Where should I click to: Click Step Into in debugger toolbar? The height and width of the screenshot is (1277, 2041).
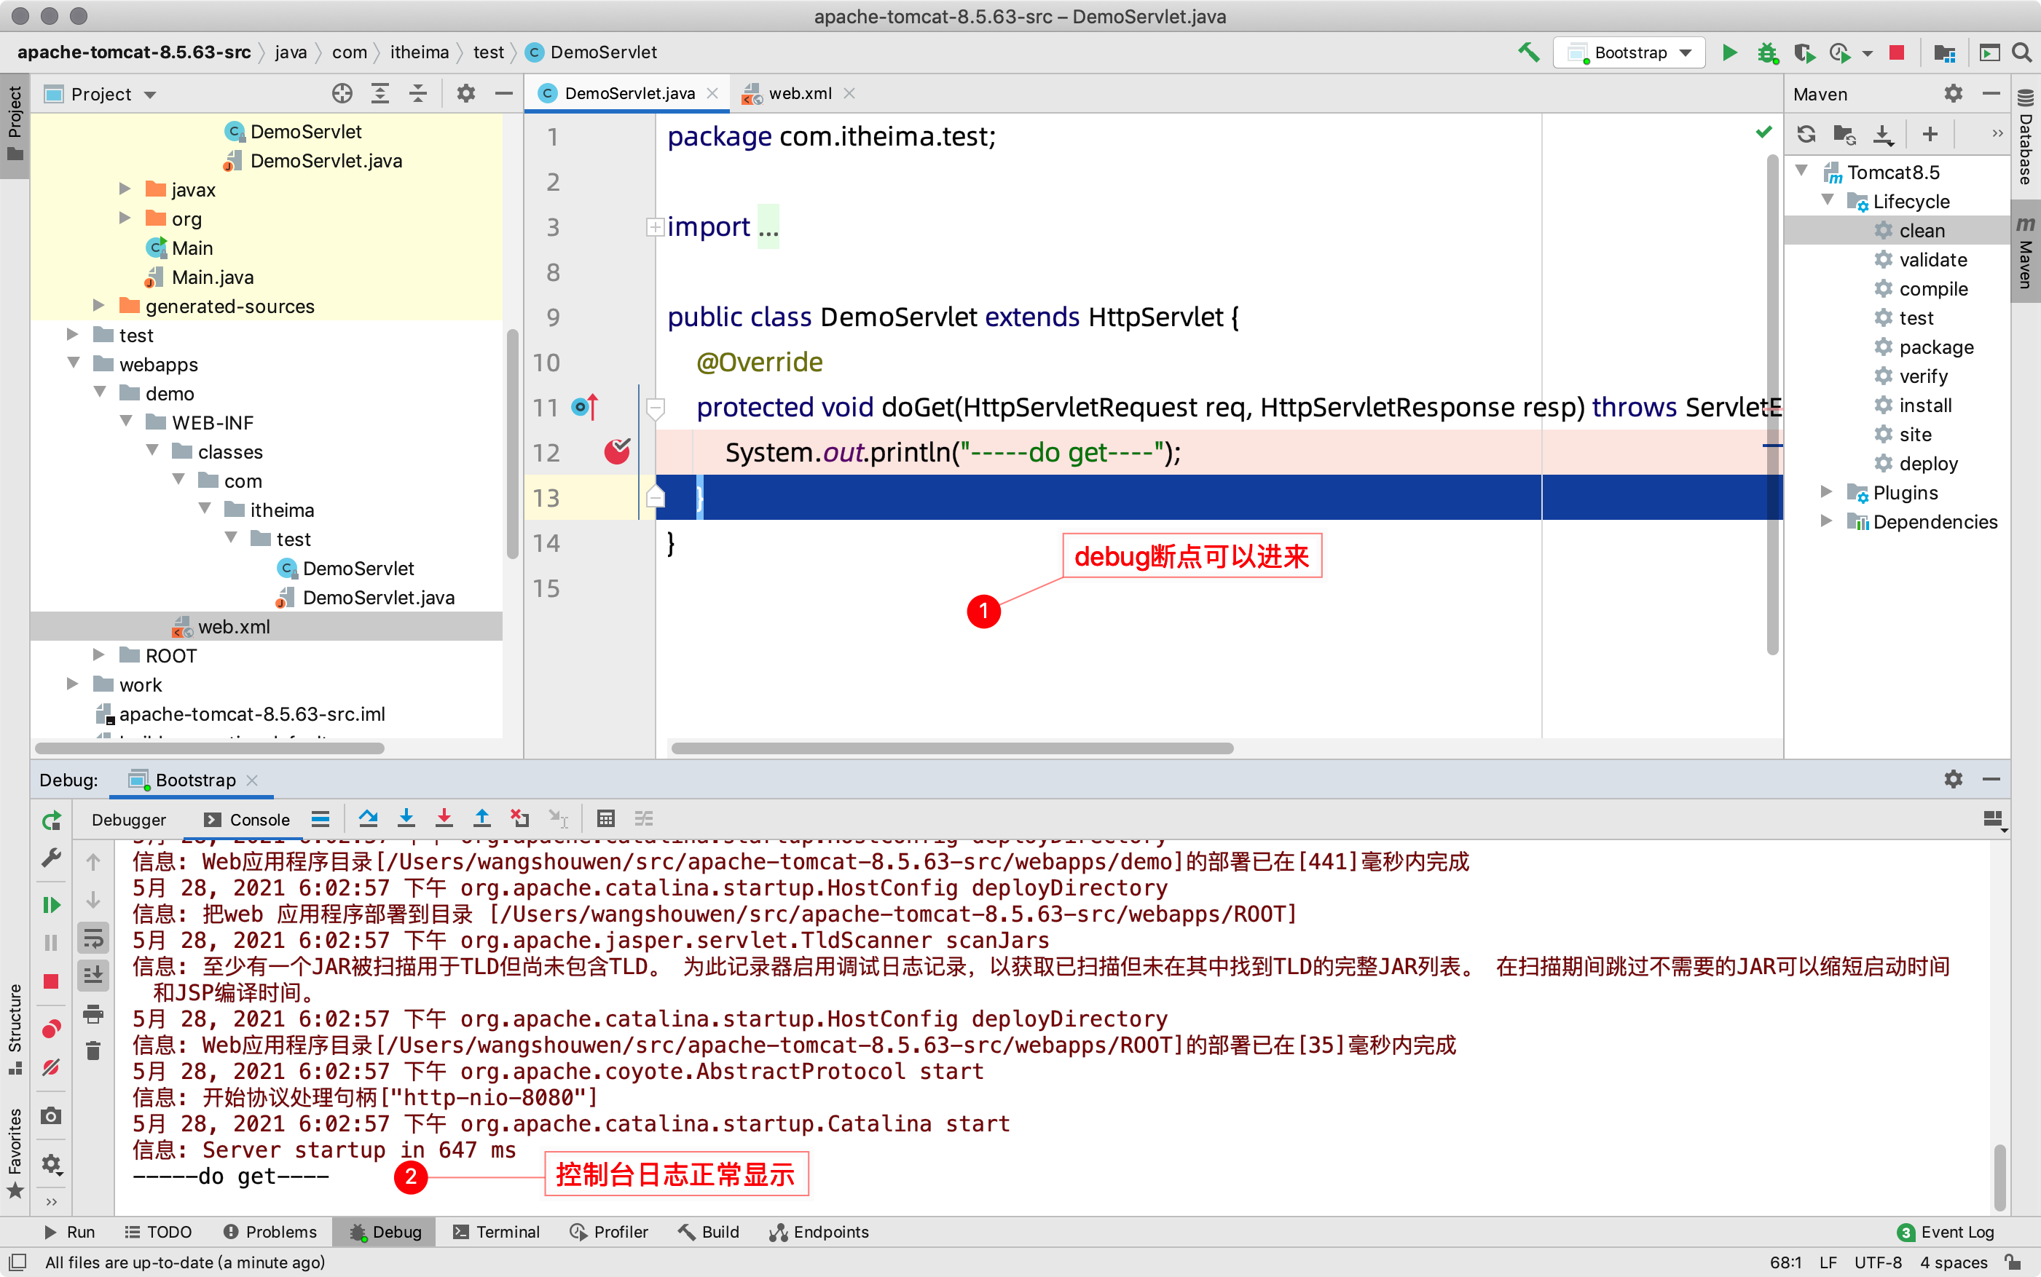[x=406, y=818]
